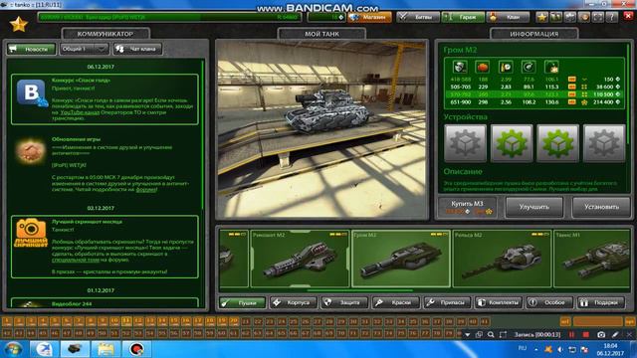The width and height of the screenshot is (637, 358).
Task: Open the Припасы supplies tab
Action: pyautogui.click(x=447, y=302)
